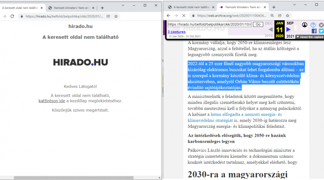Switch to 'Nemzeti klímaterv' tab in left window
Image resolution: width=324 pixels, height=180 pixels.
pos(72,8)
